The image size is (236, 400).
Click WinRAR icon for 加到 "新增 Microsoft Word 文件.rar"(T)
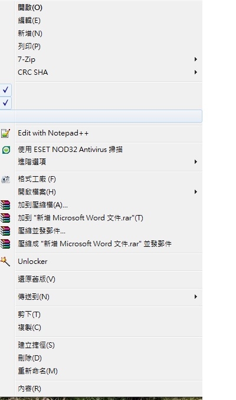pos(5,218)
